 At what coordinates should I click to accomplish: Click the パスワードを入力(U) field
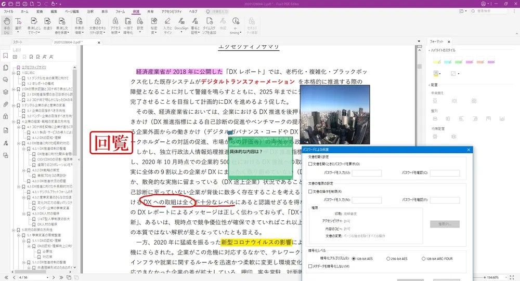367,173
